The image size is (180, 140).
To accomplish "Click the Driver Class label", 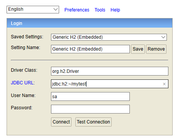I will click(24, 70).
